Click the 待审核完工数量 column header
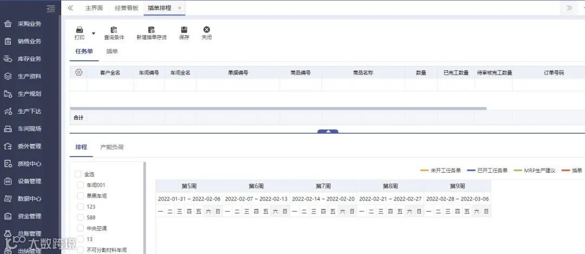 coord(495,73)
